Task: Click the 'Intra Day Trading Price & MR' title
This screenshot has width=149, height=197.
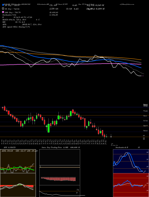Action: [x=55, y=147]
